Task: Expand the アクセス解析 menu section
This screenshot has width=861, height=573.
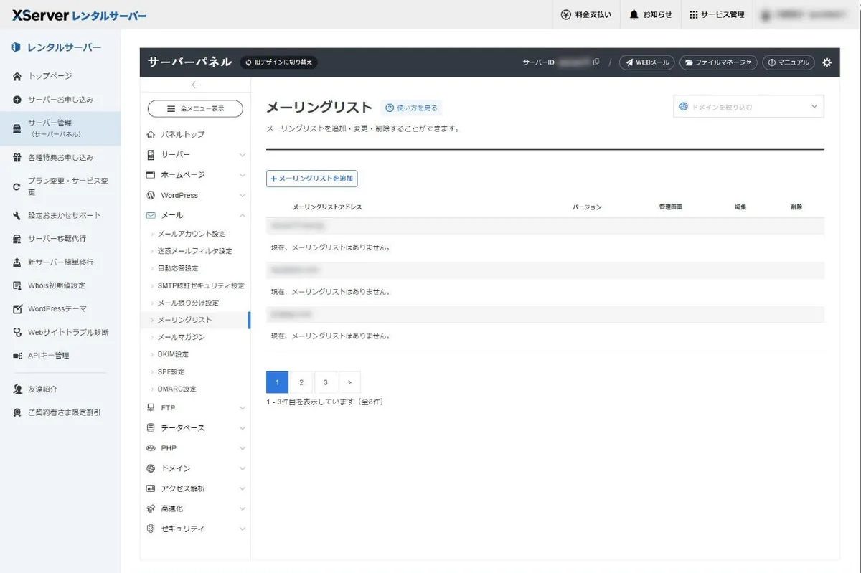Action: point(195,488)
